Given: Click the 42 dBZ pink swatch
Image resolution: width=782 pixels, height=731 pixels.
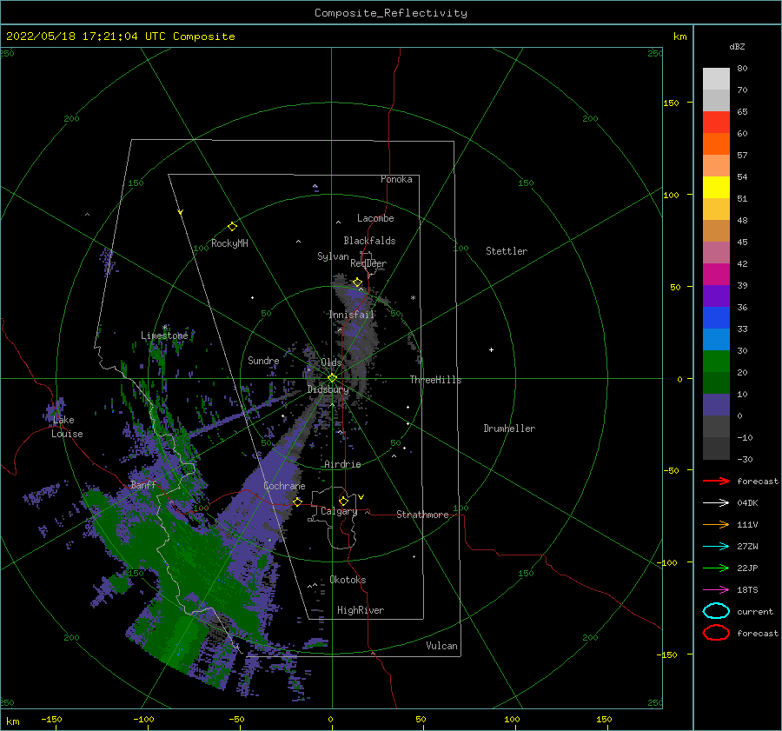Looking at the screenshot, I should (x=716, y=274).
